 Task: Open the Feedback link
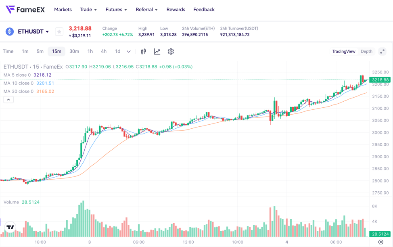click(204, 10)
